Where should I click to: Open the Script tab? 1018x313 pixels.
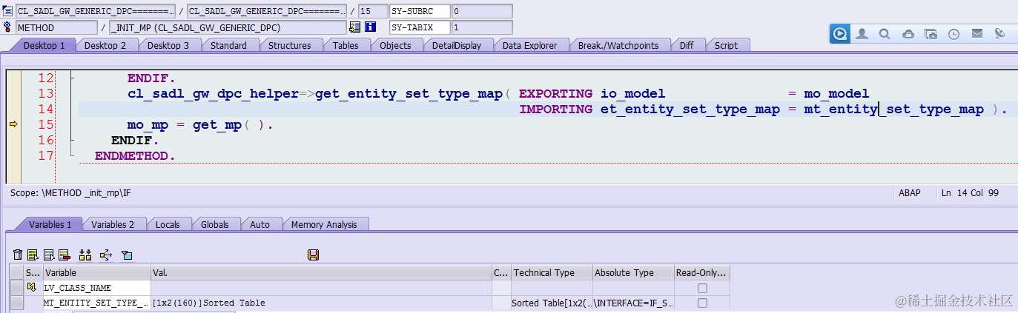pos(726,45)
